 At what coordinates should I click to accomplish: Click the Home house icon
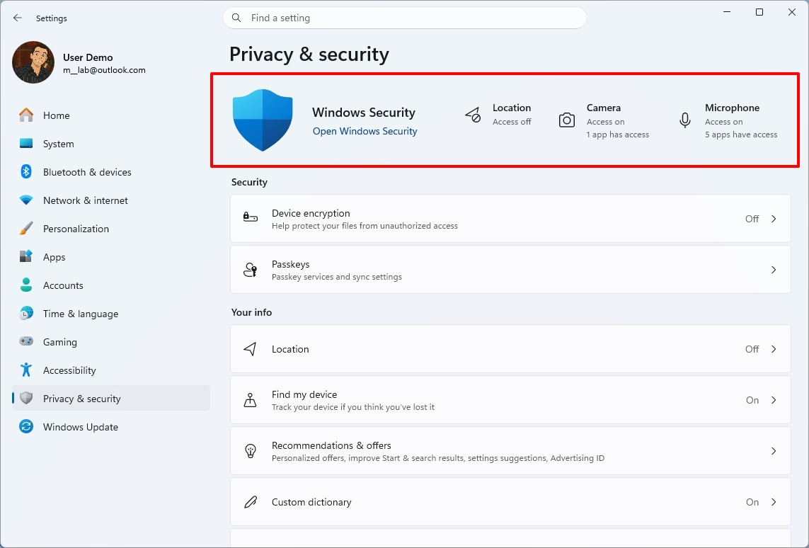pyautogui.click(x=26, y=115)
